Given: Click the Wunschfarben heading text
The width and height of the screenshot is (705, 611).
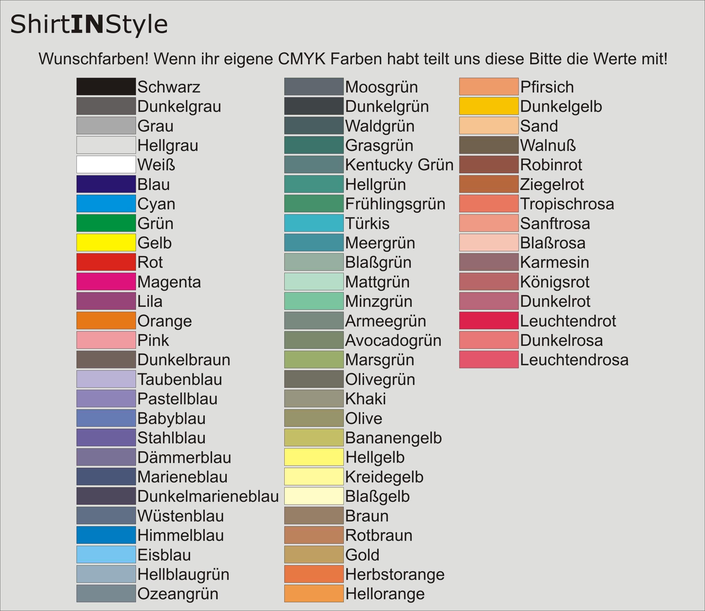Looking at the screenshot, I should click(353, 59).
